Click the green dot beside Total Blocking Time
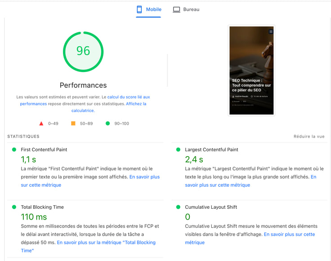The height and width of the screenshot is (261, 331). point(14,207)
